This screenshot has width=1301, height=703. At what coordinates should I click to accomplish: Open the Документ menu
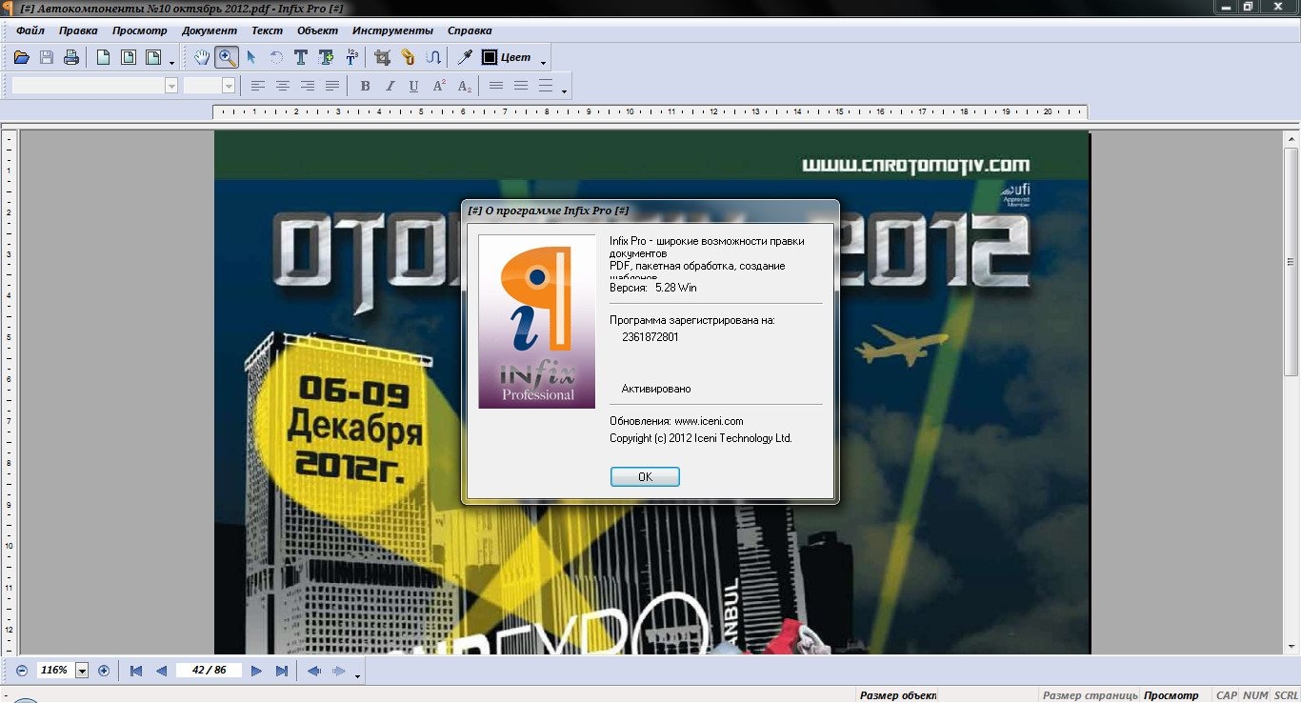pyautogui.click(x=210, y=30)
